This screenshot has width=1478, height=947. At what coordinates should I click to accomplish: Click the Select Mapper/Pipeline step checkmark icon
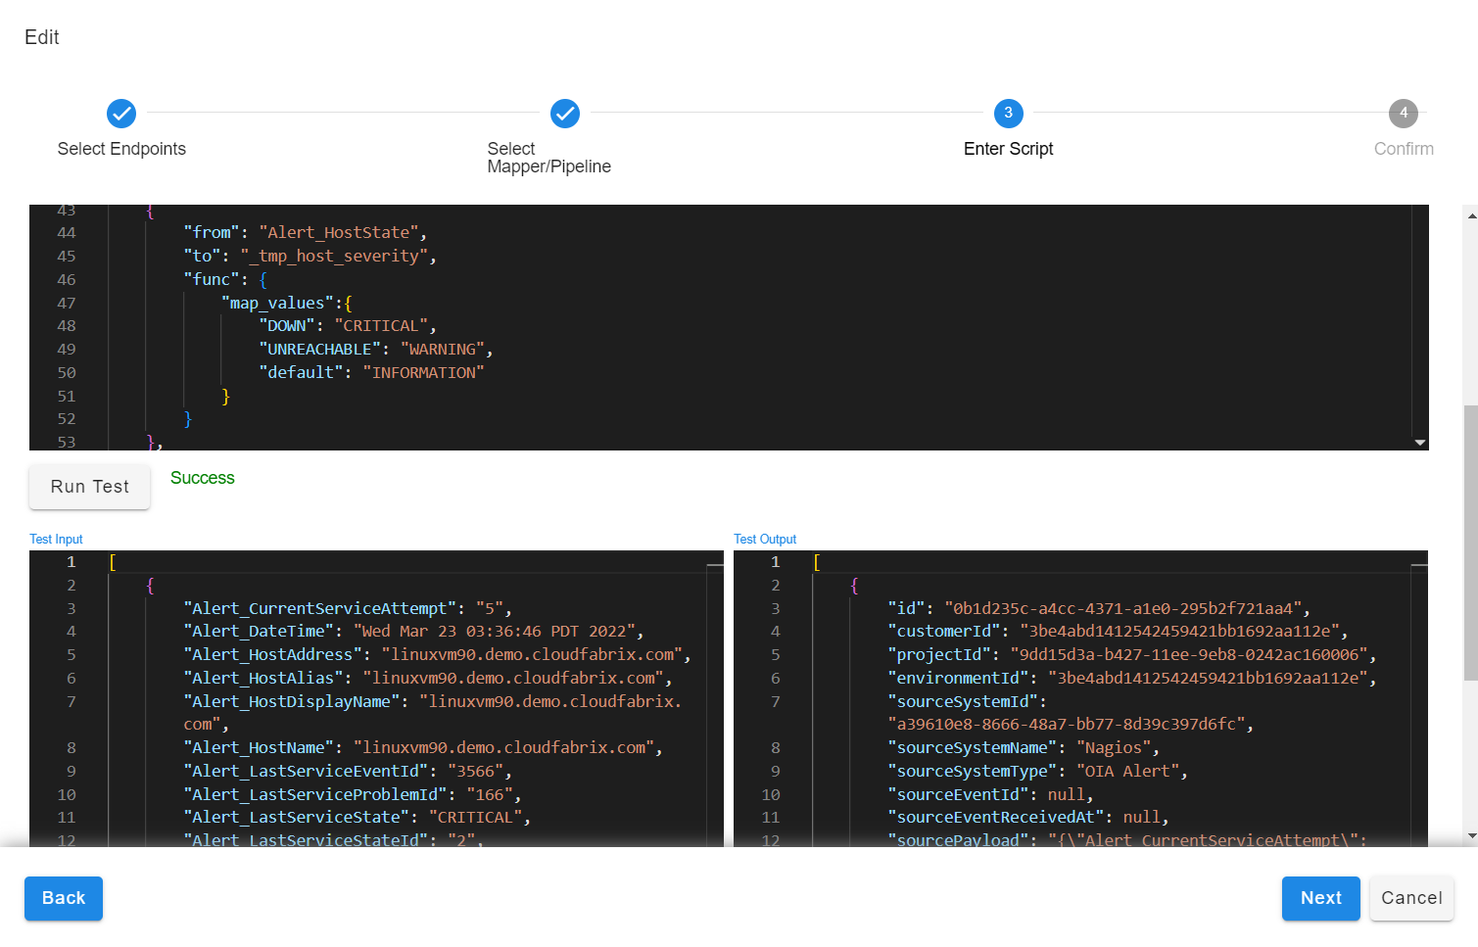[565, 114]
